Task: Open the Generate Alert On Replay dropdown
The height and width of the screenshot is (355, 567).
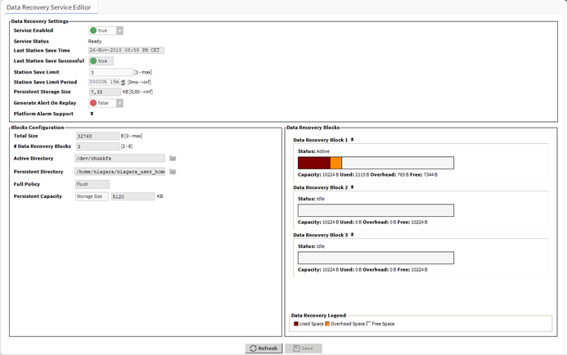Action: tap(119, 103)
